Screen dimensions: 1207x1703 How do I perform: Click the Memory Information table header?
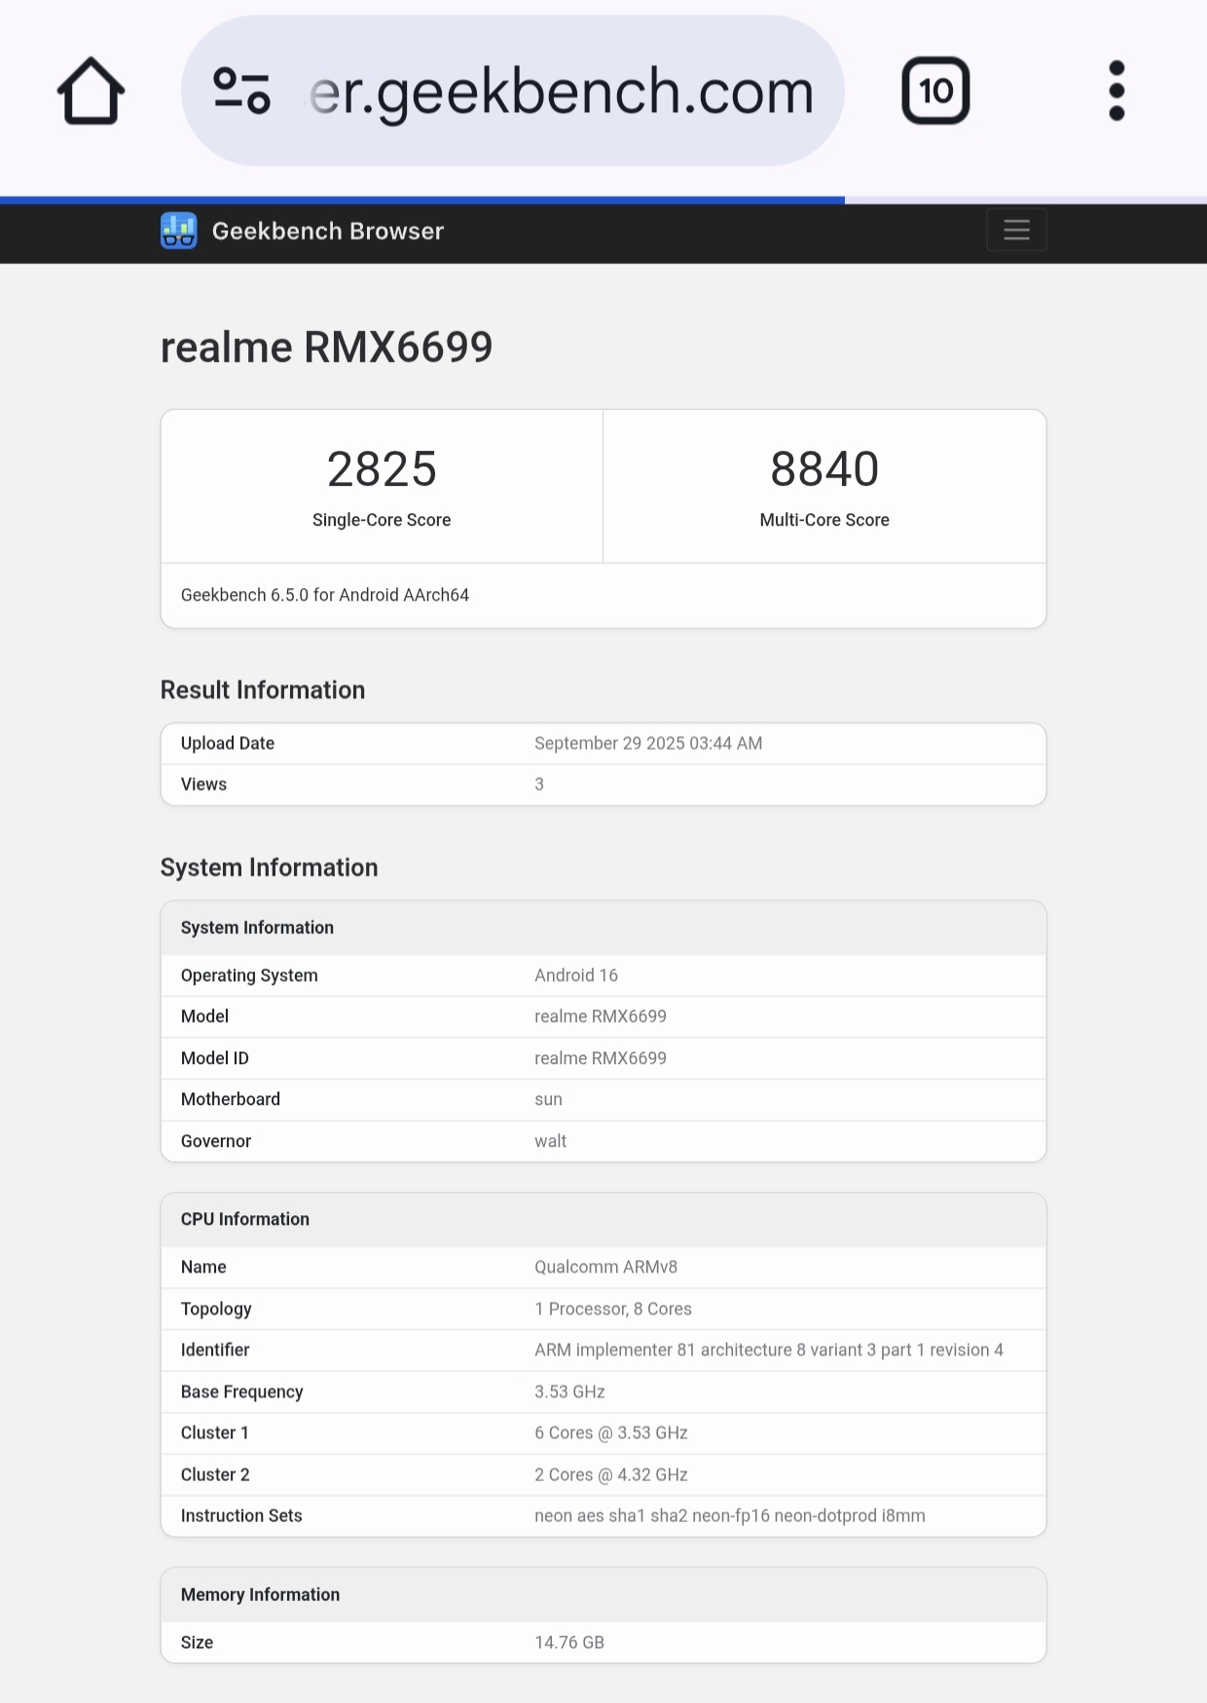(260, 1595)
